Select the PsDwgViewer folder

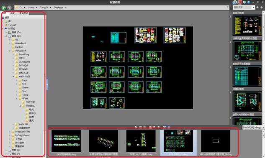coord(22,135)
